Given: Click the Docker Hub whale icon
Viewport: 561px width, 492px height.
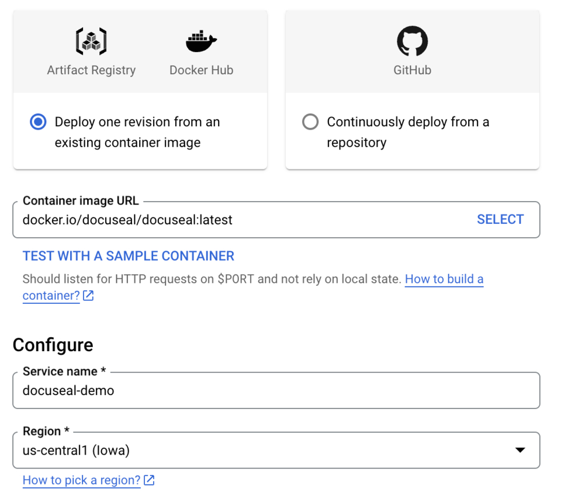Looking at the screenshot, I should click(201, 41).
